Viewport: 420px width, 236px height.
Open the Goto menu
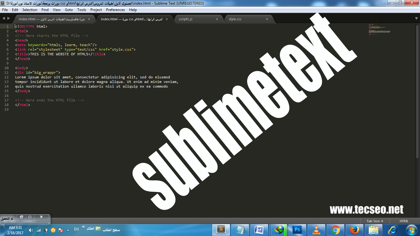coord(69,10)
